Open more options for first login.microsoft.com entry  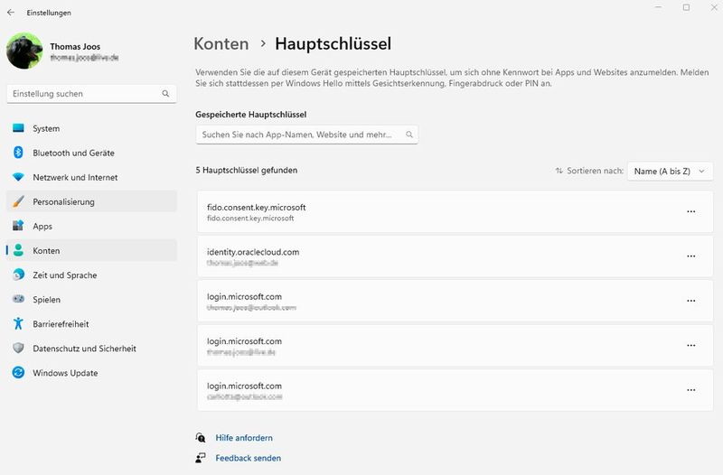pyautogui.click(x=690, y=301)
